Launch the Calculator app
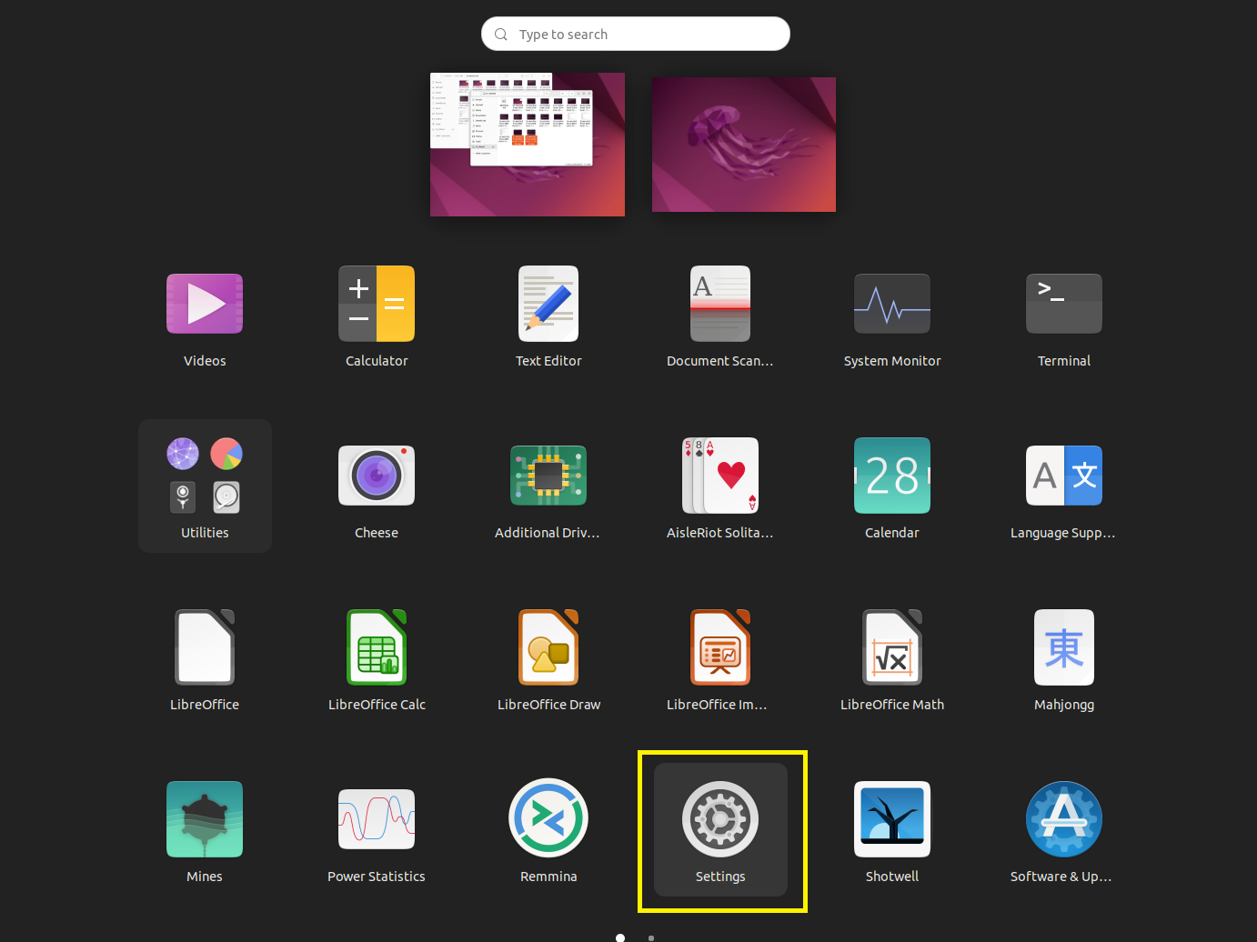The height and width of the screenshot is (942, 1257). coord(377,304)
